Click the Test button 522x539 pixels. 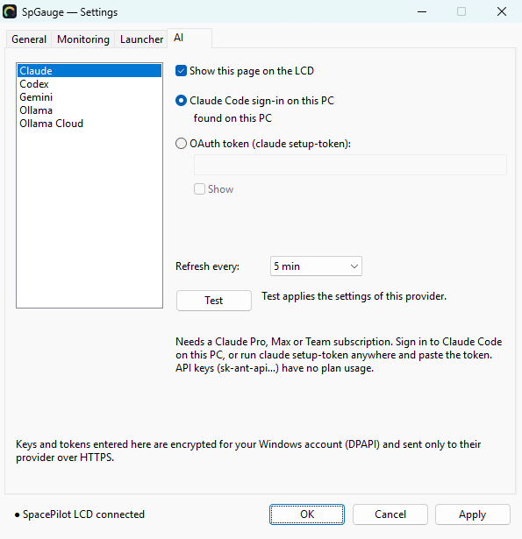(214, 301)
